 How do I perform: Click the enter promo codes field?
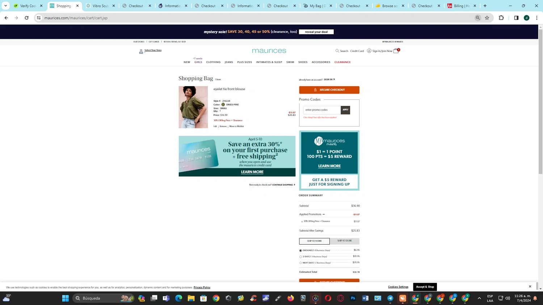322,110
